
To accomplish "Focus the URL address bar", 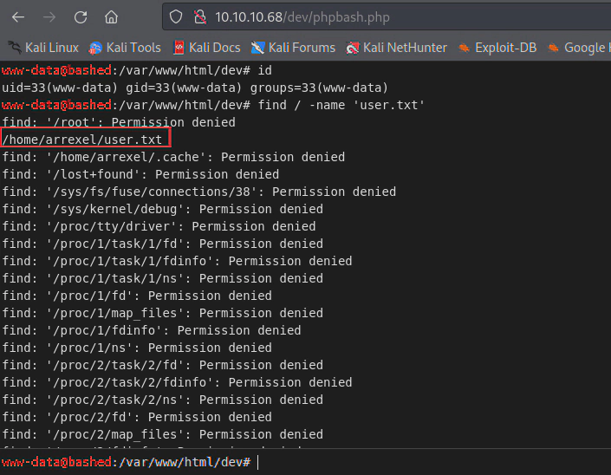I will pos(390,16).
